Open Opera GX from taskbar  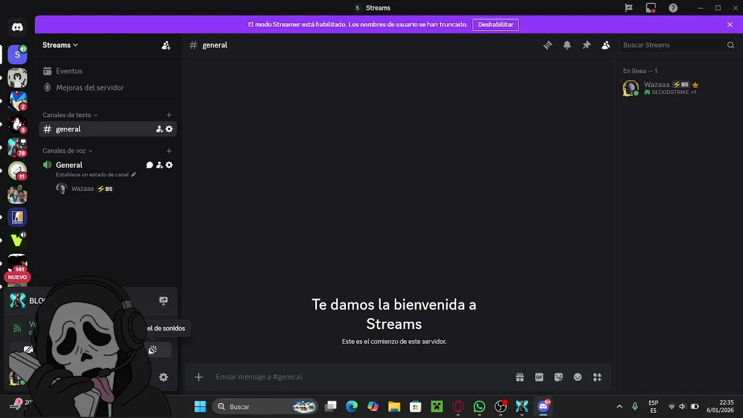point(459,406)
